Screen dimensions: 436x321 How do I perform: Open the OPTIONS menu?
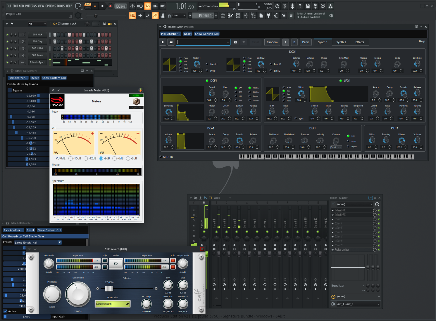(x=51, y=6)
